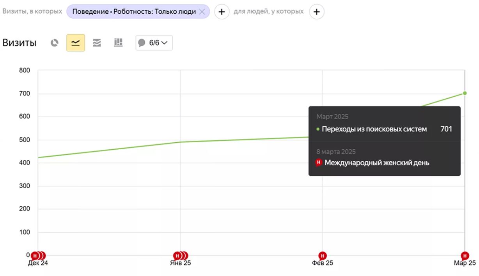
Task: Click the 100 y-axis label
Action: point(24,232)
